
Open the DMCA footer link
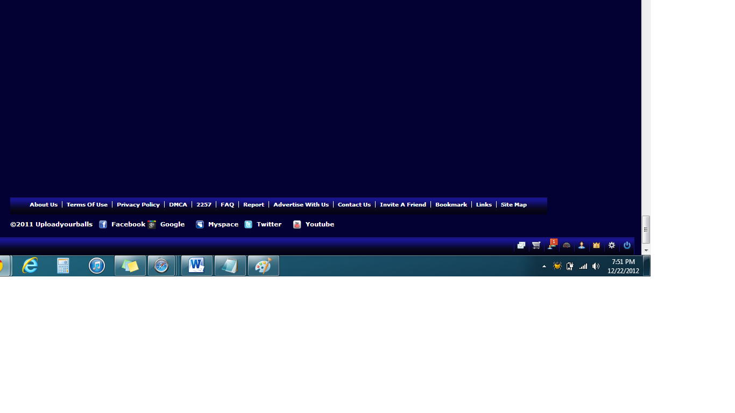point(178,205)
